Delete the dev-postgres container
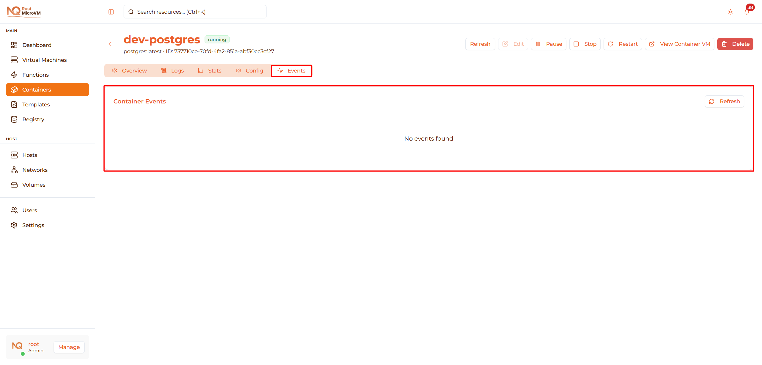 tap(735, 44)
